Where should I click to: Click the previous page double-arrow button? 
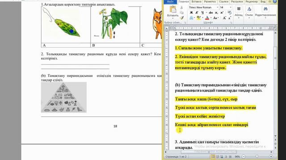275,140
